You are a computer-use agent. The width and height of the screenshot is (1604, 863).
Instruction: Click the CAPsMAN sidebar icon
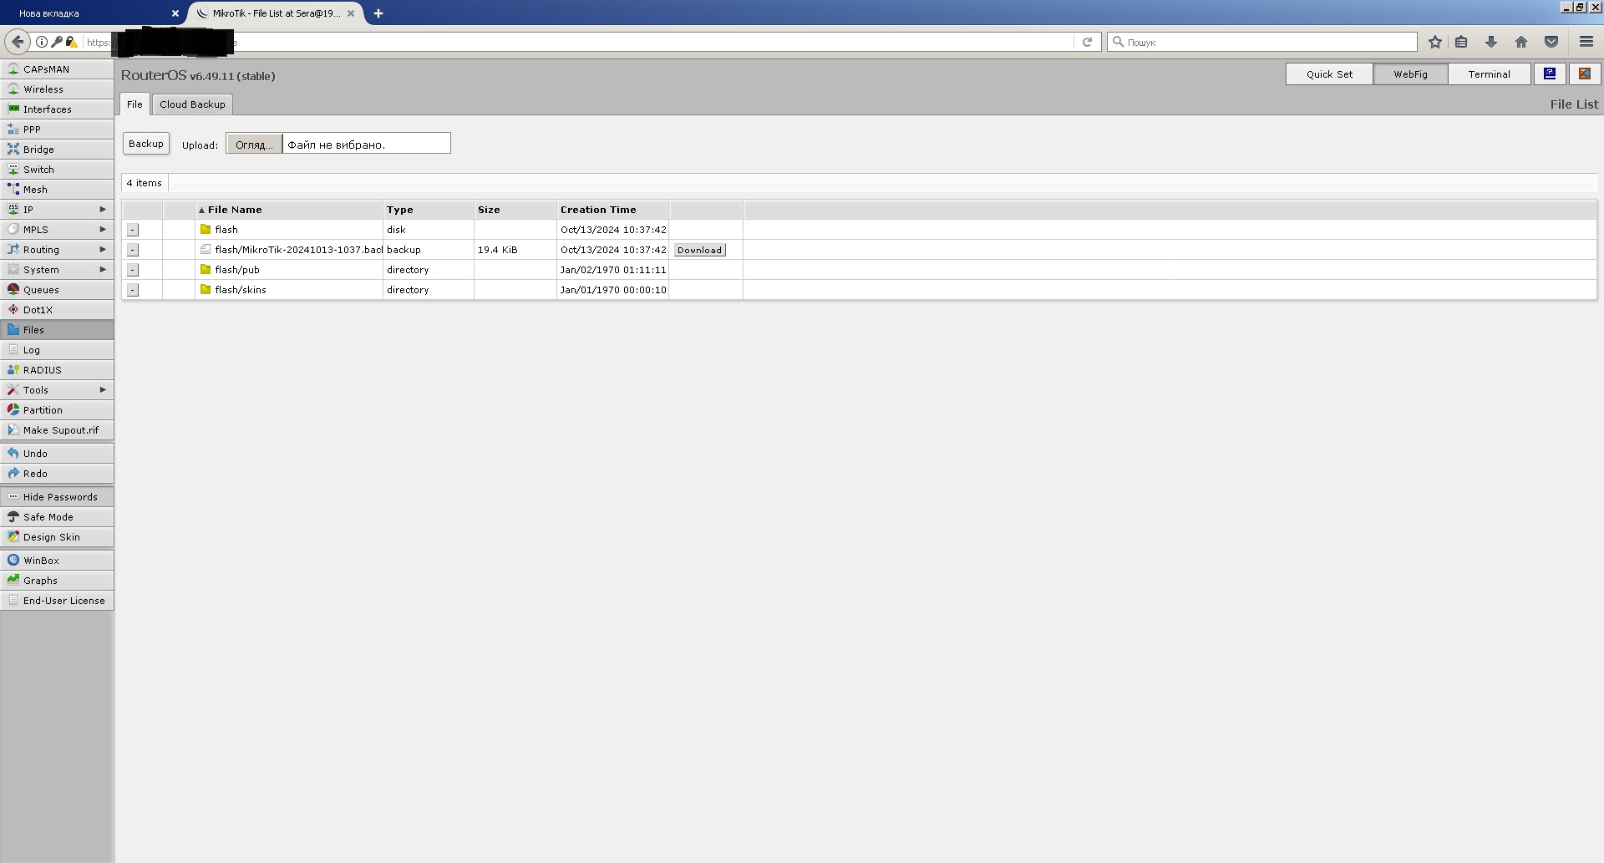[13, 69]
